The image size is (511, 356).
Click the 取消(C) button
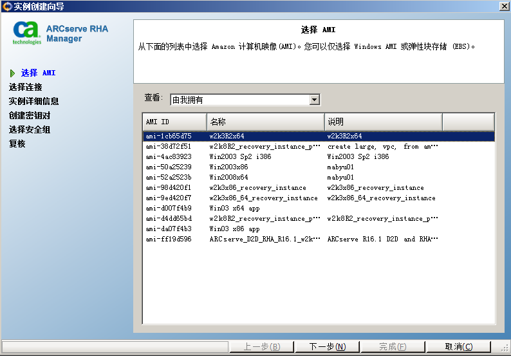(458, 346)
